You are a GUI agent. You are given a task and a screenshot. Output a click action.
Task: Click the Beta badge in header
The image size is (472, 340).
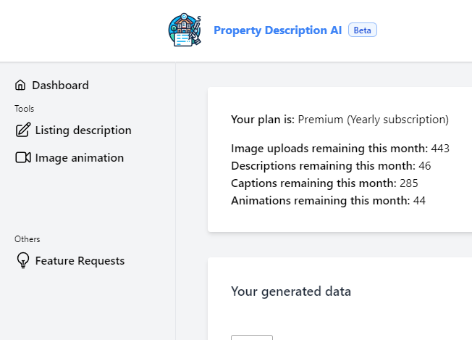point(363,30)
